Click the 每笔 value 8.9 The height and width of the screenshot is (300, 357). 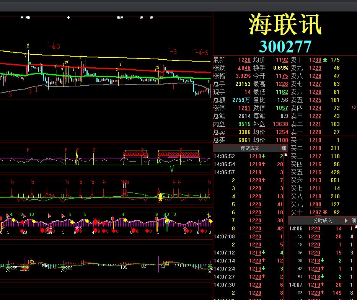pyautogui.click(x=284, y=116)
